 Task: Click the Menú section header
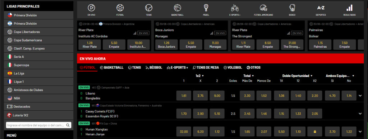[39, 135]
